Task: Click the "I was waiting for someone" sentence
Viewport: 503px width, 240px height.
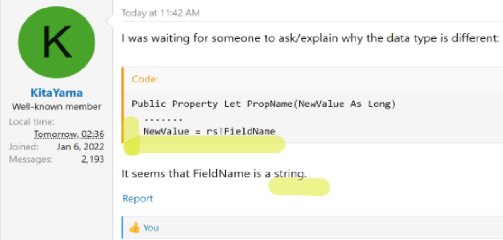Action: coord(311,38)
